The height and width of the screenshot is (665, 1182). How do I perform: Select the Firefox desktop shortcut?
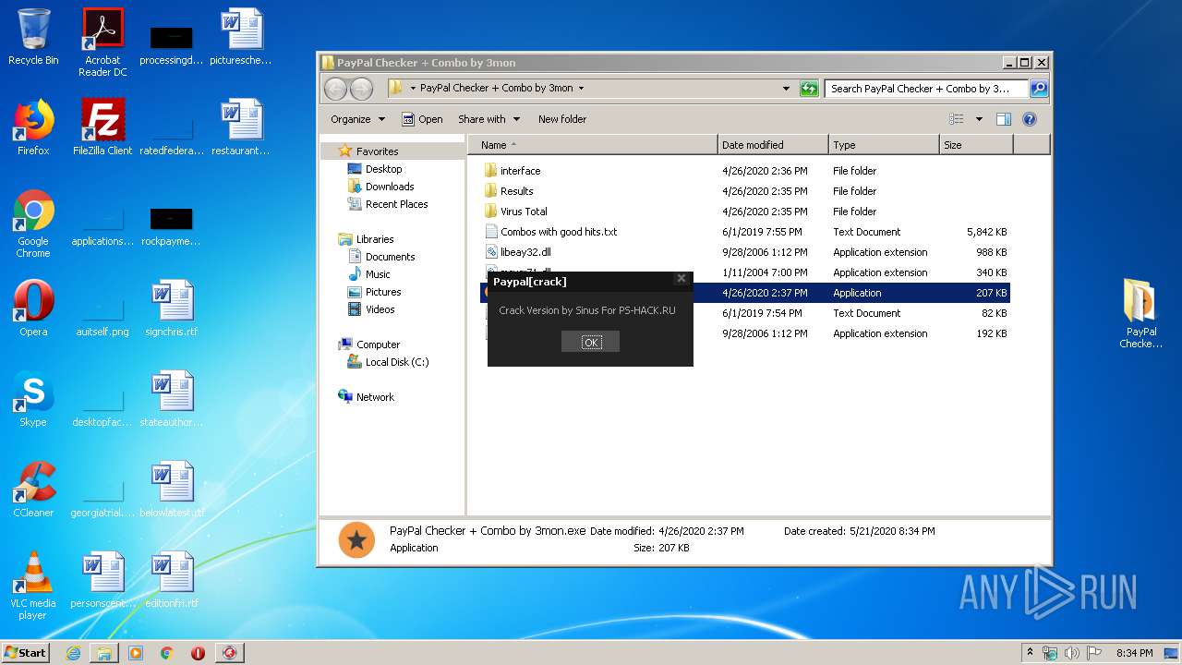coord(33,127)
